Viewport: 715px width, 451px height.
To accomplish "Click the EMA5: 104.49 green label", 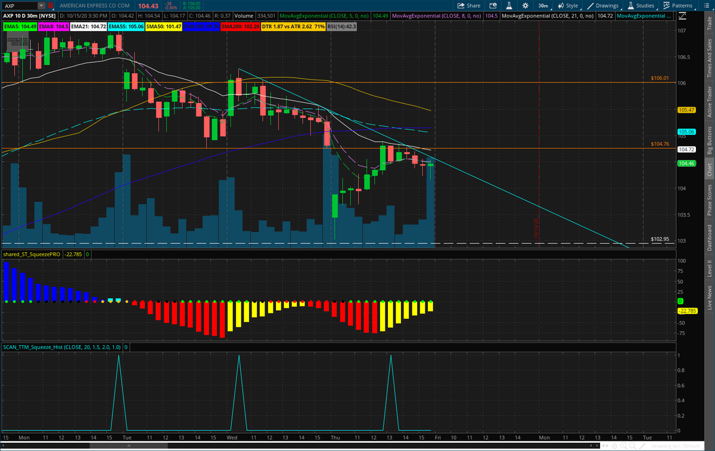I will click(x=20, y=27).
